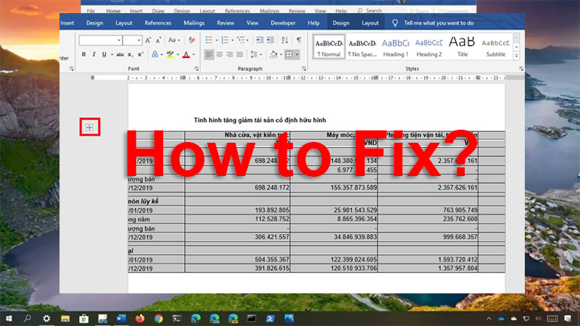Expand the Styles gallery
Image resolution: width=580 pixels, height=326 pixels.
pos(517,56)
